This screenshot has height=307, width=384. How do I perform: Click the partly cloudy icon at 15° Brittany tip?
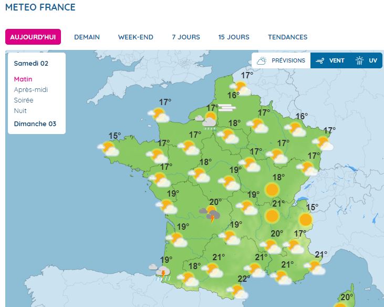point(108,149)
